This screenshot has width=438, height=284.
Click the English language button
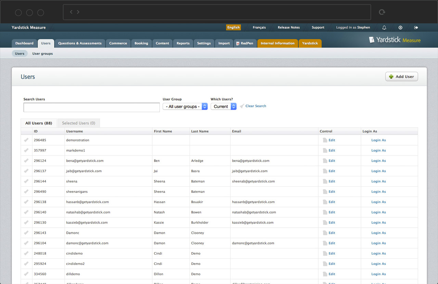point(233,28)
